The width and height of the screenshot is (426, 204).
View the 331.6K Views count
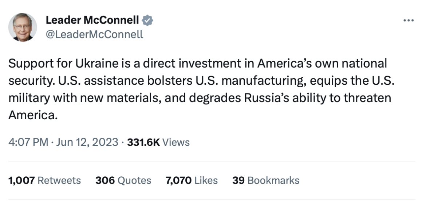coord(158,142)
